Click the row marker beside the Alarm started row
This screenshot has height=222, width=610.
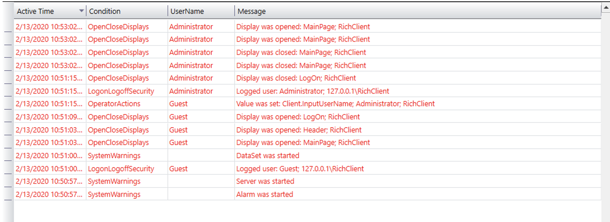click(x=8, y=198)
